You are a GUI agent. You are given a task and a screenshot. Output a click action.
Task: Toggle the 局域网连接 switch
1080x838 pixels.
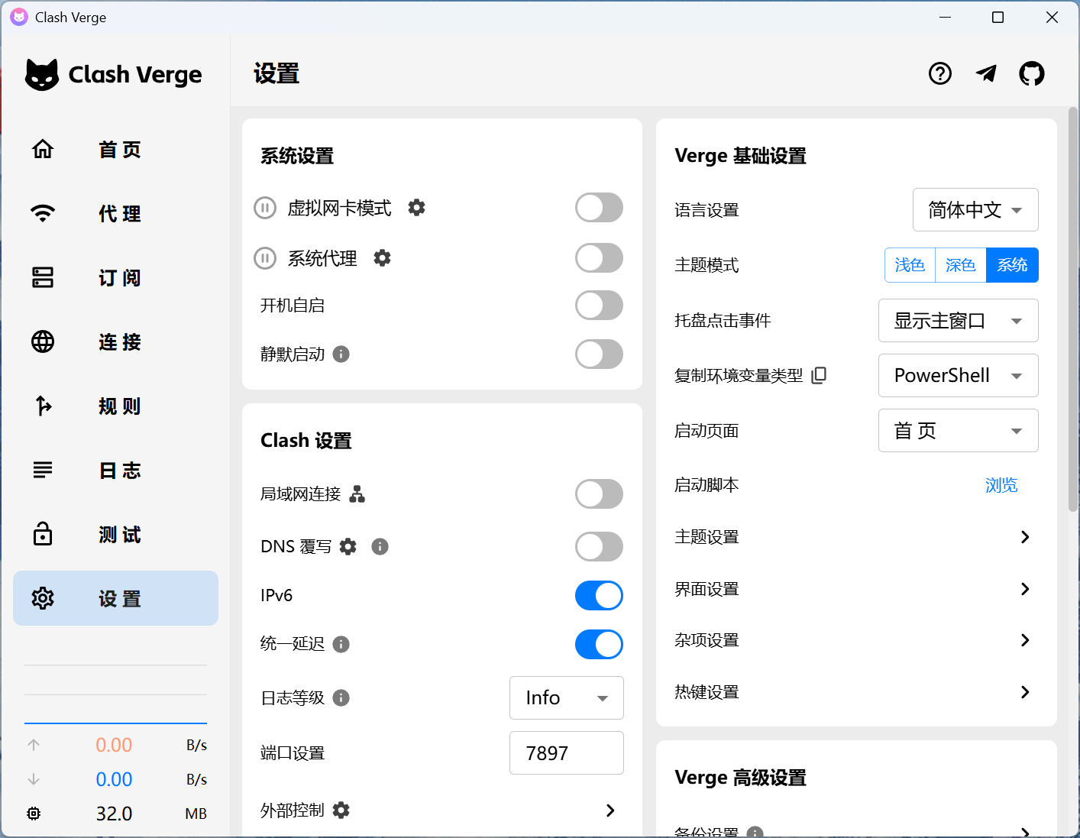pos(599,494)
